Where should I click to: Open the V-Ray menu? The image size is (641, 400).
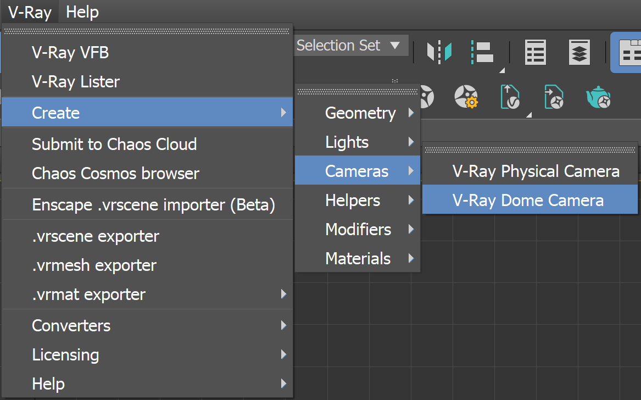coord(29,12)
